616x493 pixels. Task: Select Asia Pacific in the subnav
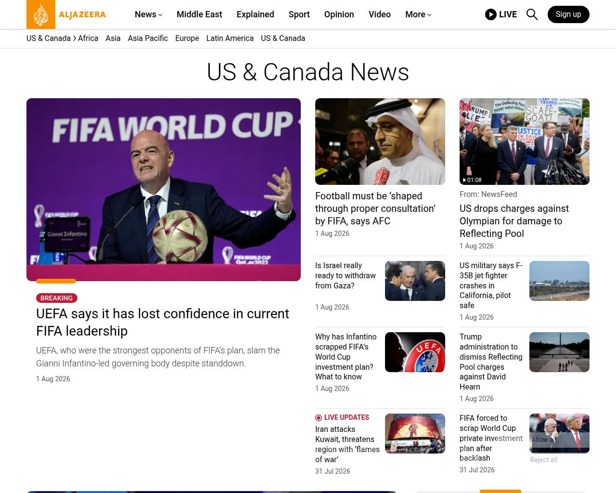pos(148,38)
